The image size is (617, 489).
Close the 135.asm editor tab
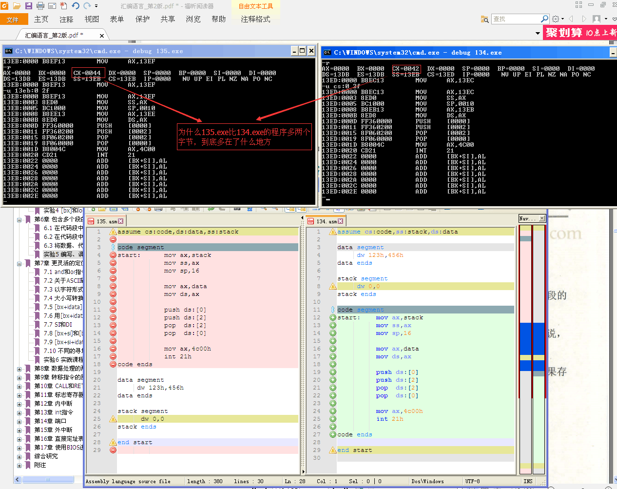pos(121,221)
